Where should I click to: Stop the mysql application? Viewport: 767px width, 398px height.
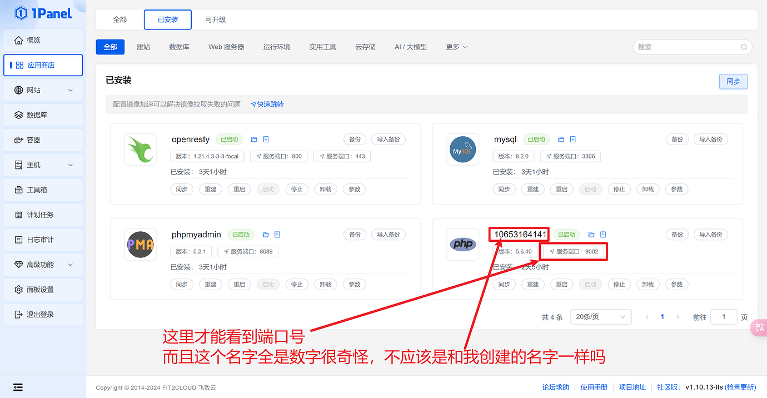click(619, 189)
